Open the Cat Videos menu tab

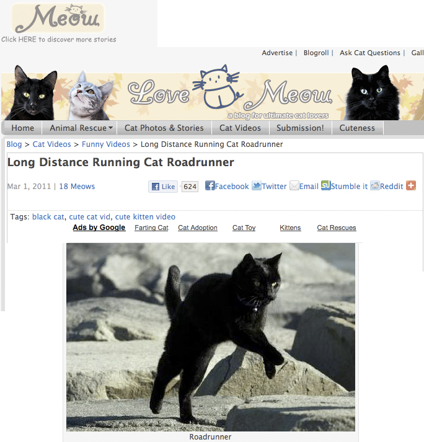tap(240, 128)
